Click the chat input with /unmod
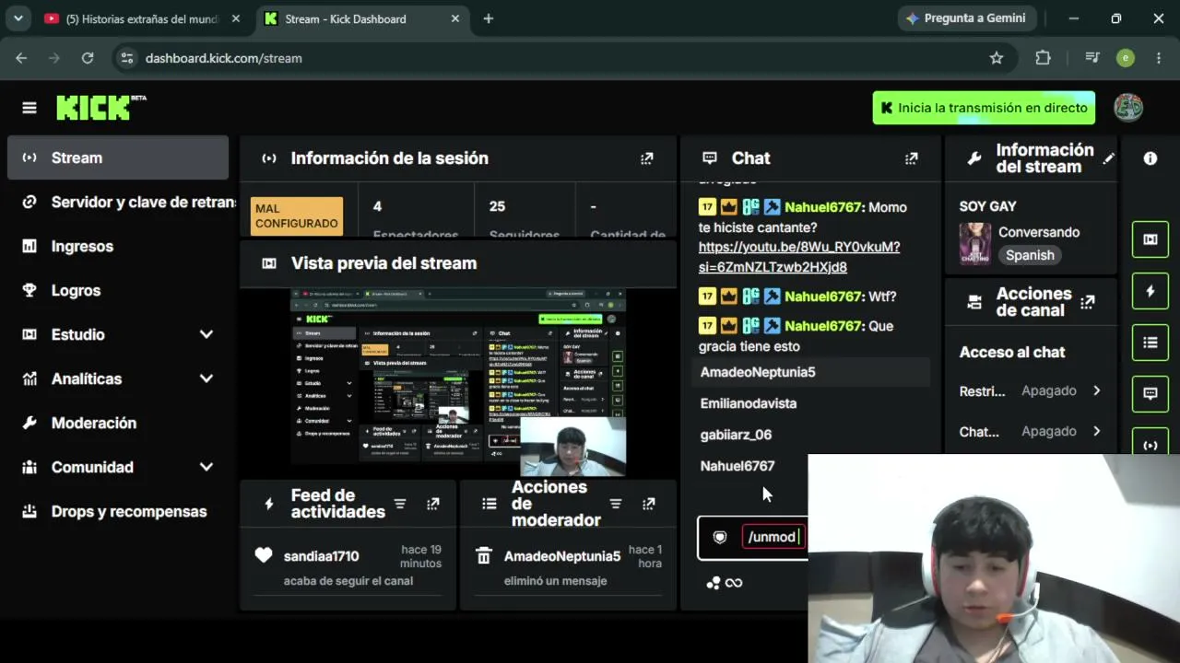This screenshot has height=663, width=1180. tap(773, 537)
